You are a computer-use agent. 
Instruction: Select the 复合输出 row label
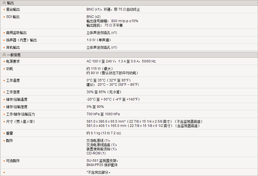13,9
